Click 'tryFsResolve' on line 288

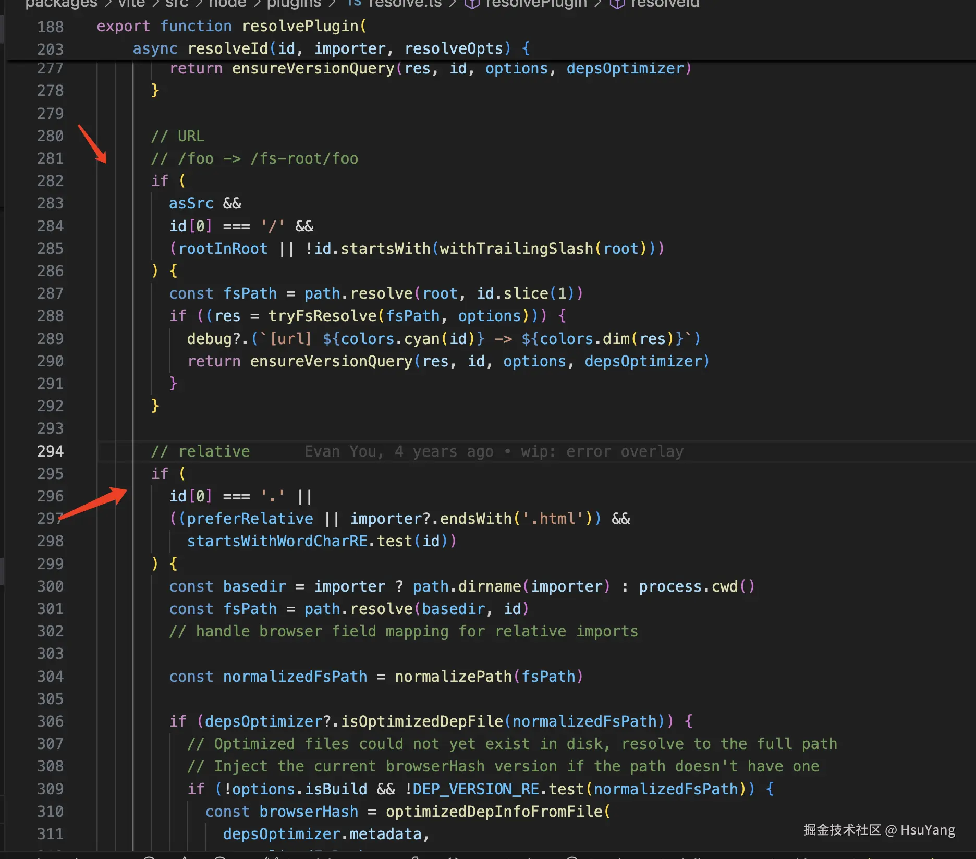322,316
